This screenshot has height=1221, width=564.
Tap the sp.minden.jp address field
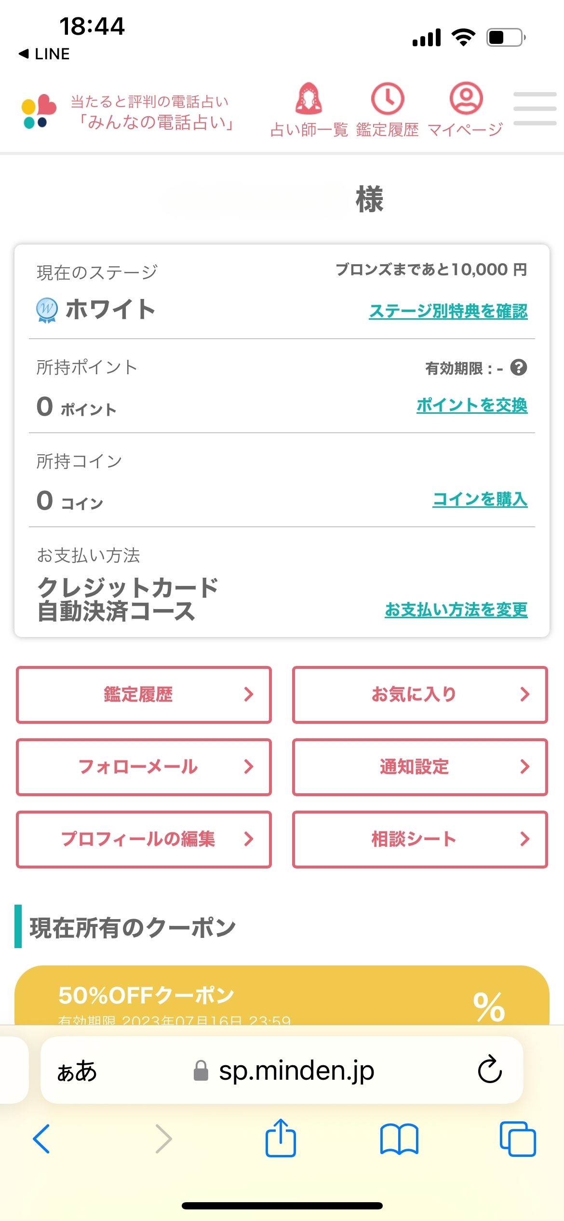click(x=296, y=1071)
